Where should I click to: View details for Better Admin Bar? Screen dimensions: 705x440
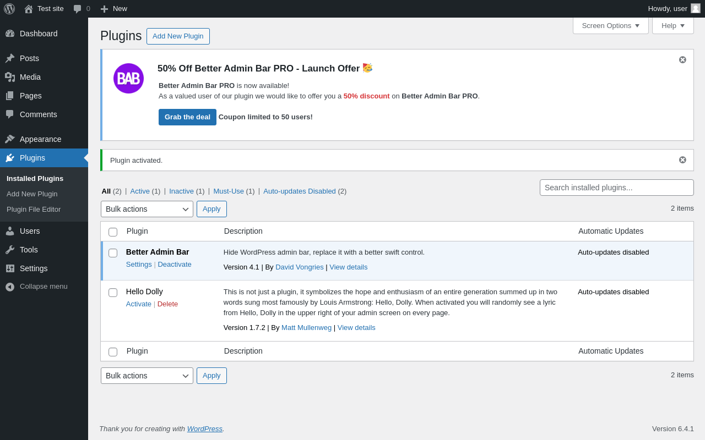(x=349, y=267)
